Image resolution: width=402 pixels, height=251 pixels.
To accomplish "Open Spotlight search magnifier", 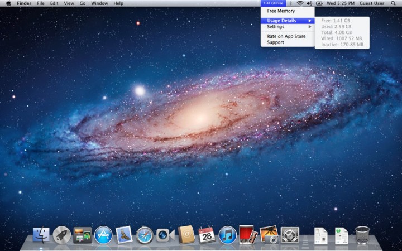I will [x=393, y=3].
